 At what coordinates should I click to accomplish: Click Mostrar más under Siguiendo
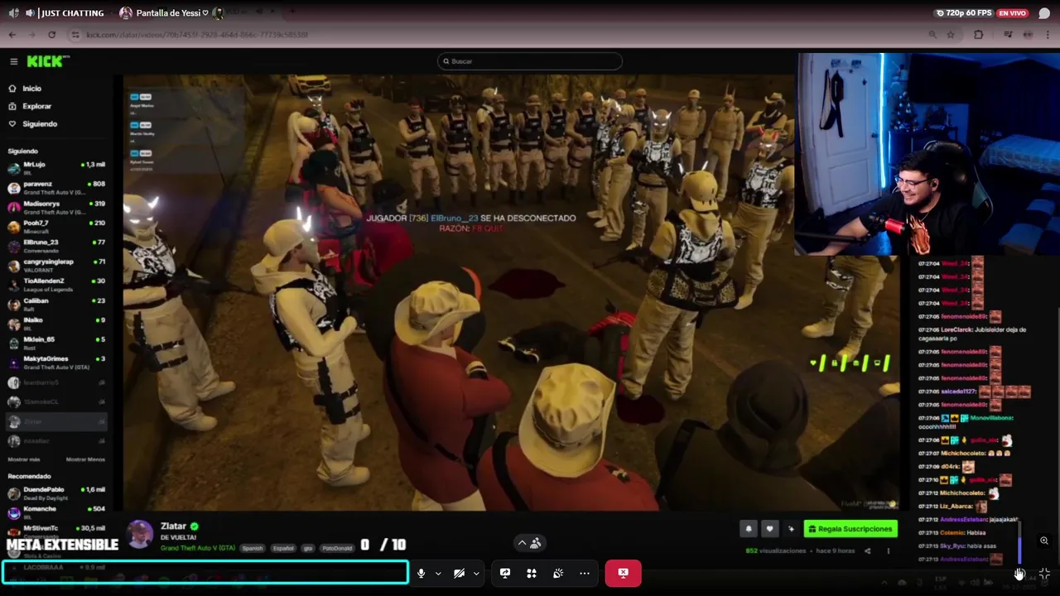[x=24, y=459]
